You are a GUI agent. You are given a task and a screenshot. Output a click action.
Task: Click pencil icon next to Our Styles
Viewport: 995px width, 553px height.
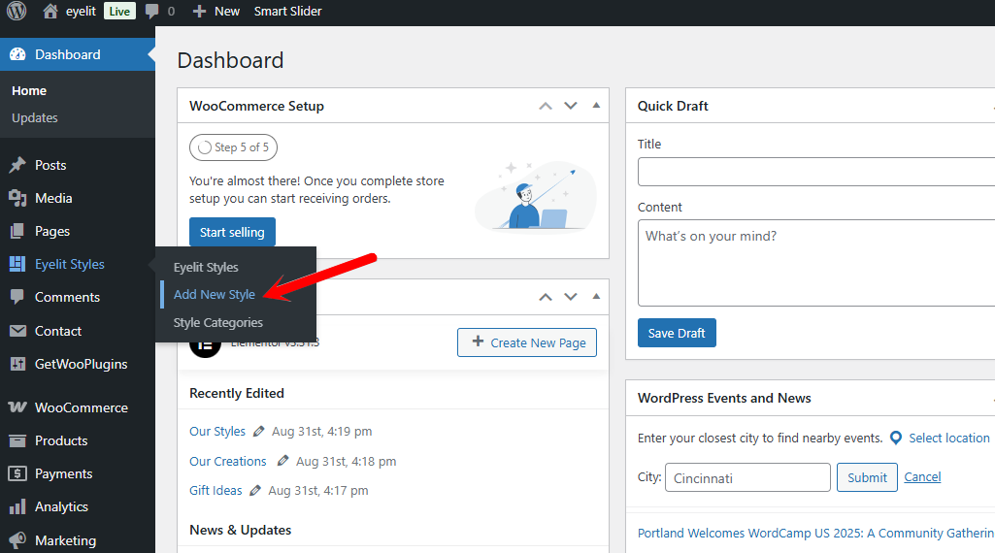[258, 432]
